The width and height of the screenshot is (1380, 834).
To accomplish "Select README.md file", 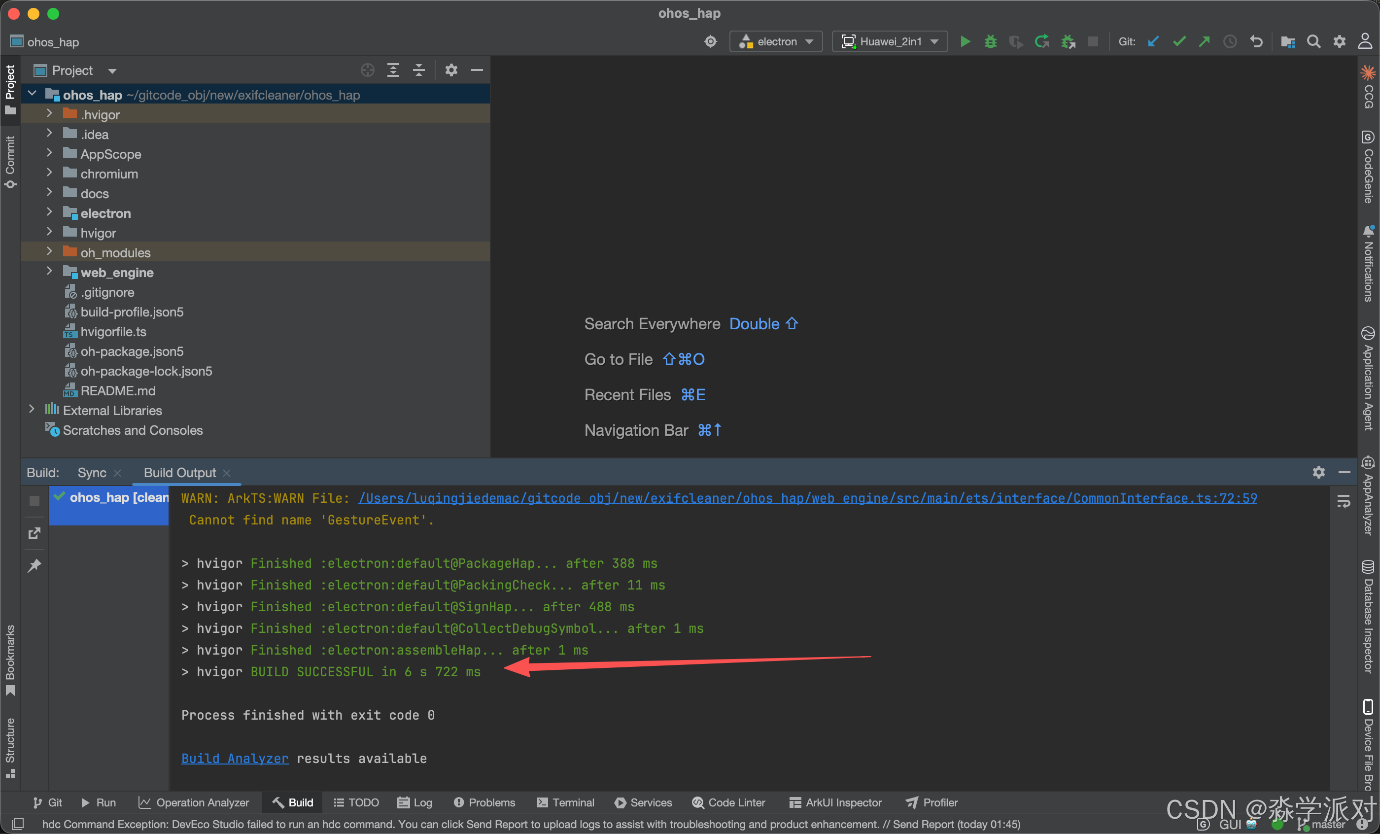I will [118, 390].
